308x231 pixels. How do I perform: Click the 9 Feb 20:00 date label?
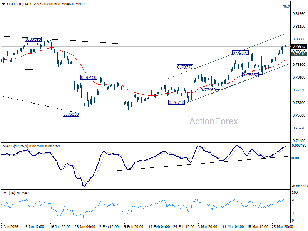(x=134, y=227)
